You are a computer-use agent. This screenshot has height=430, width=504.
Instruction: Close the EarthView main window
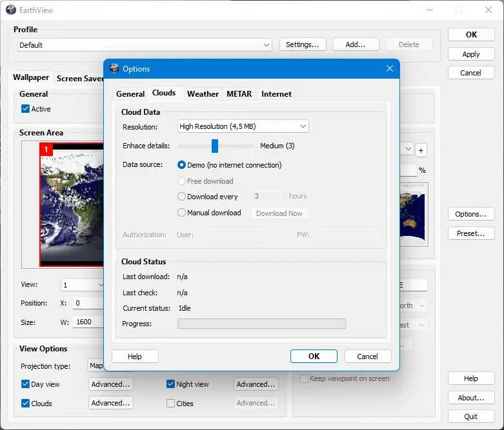[489, 10]
